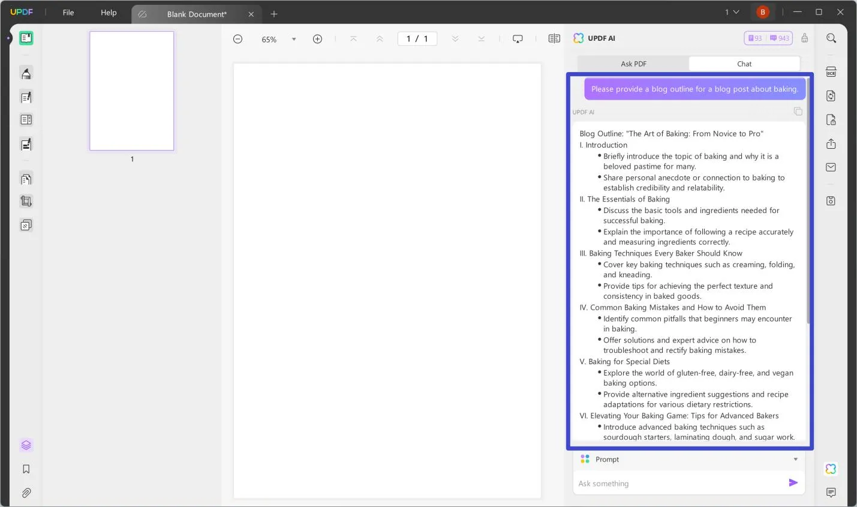
Task: Toggle the lock icon near the AI credits
Action: click(805, 38)
